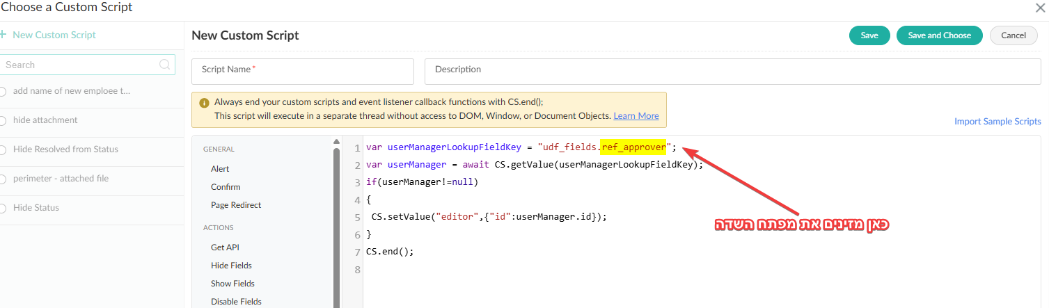
Task: Select the 'Hide Resolved from Status' radio button
Action: coord(3,149)
